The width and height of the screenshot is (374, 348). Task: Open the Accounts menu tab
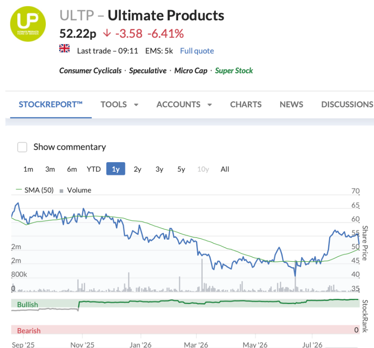(179, 104)
